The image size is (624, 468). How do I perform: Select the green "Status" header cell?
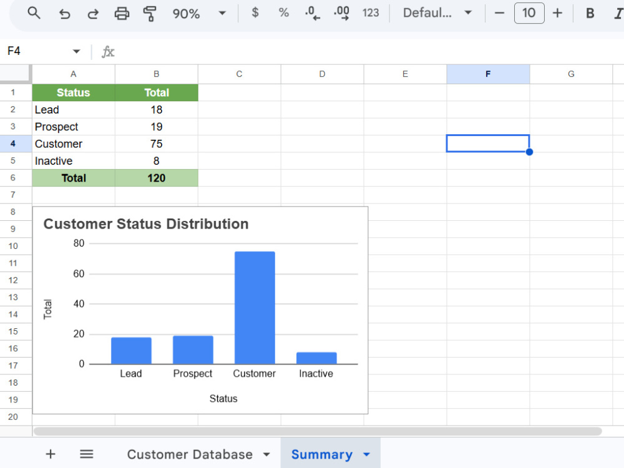(x=74, y=92)
